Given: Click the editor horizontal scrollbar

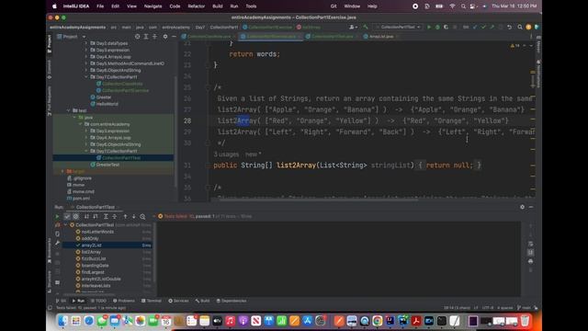Looking at the screenshot, I should (319, 200).
